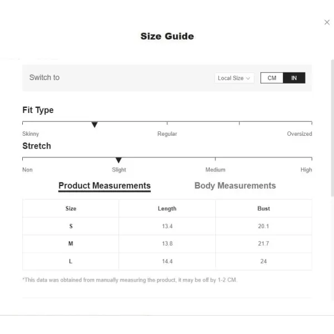The height and width of the screenshot is (334, 334).
Task: Click the Fit Type slider marker
Action: point(95,124)
